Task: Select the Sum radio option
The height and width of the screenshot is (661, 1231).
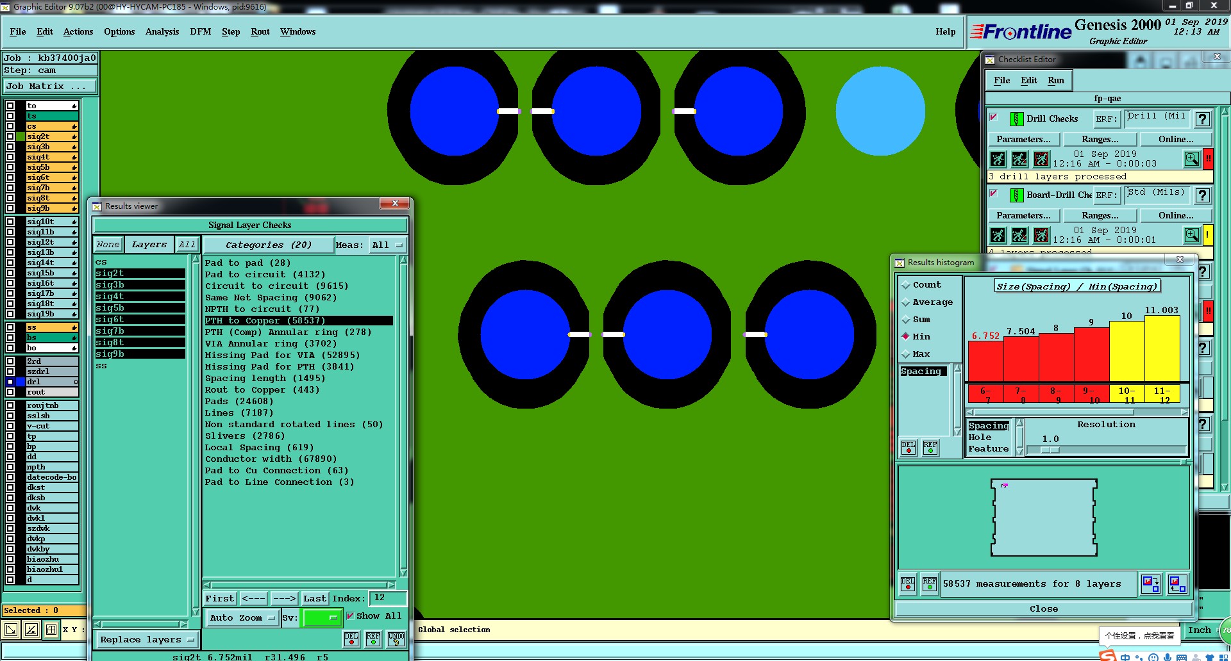Action: pos(906,320)
